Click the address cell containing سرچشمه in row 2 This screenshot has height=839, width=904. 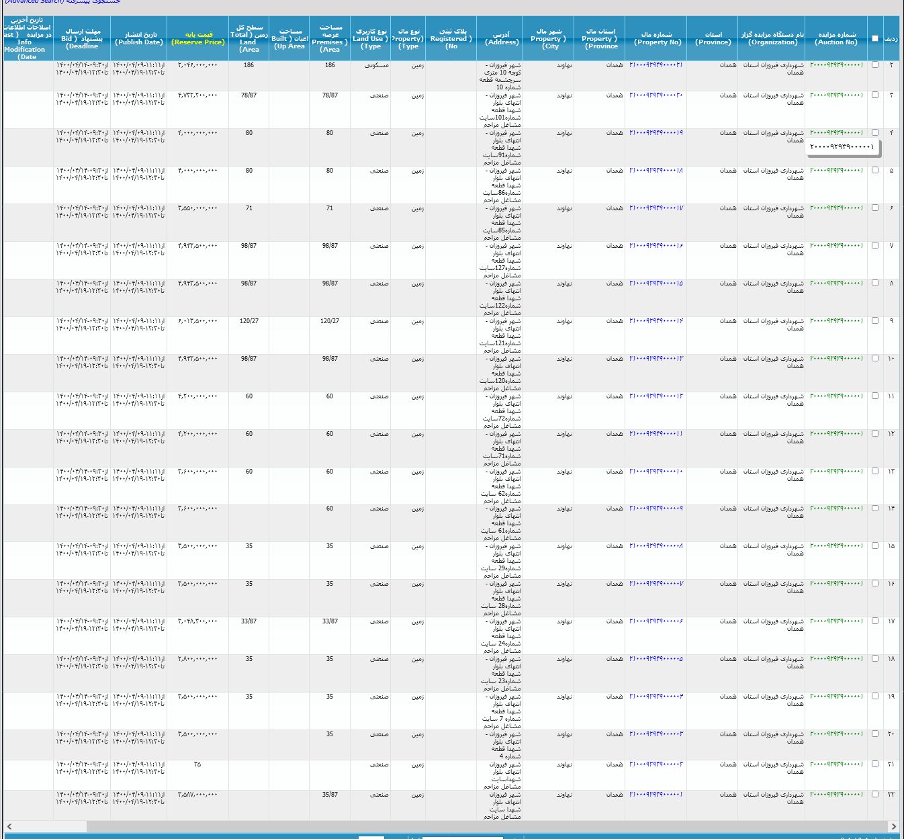501,76
